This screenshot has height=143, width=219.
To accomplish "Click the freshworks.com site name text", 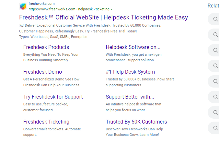I will point(41,4).
